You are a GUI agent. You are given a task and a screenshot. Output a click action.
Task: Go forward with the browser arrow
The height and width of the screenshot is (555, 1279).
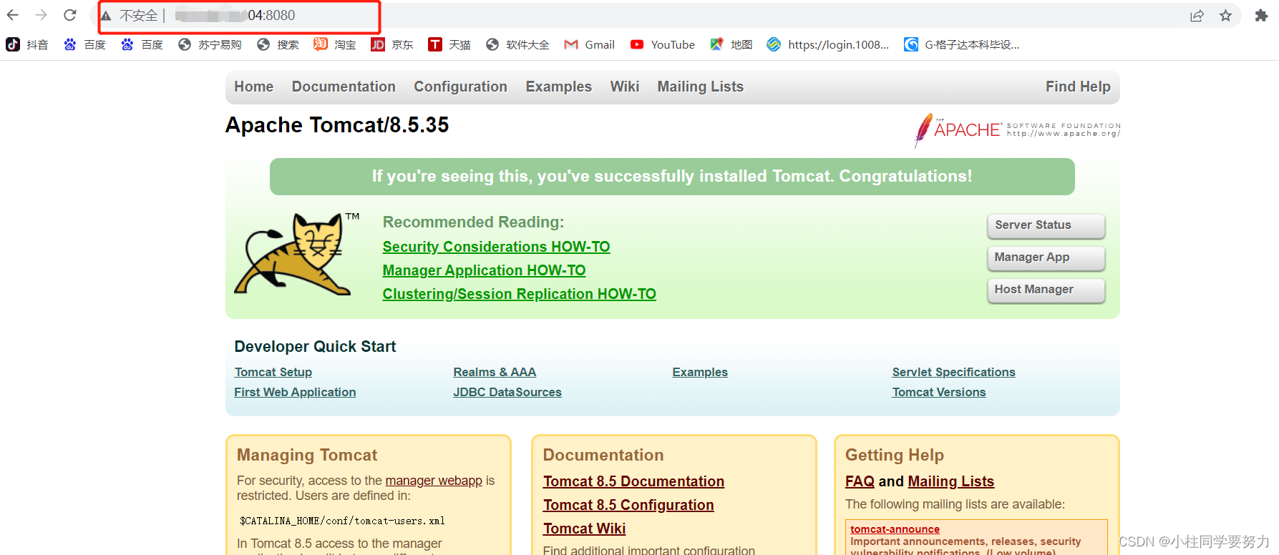42,15
